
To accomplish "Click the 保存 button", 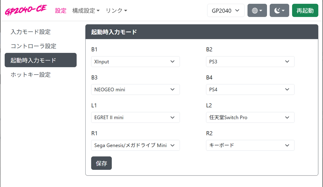I will coord(101,163).
